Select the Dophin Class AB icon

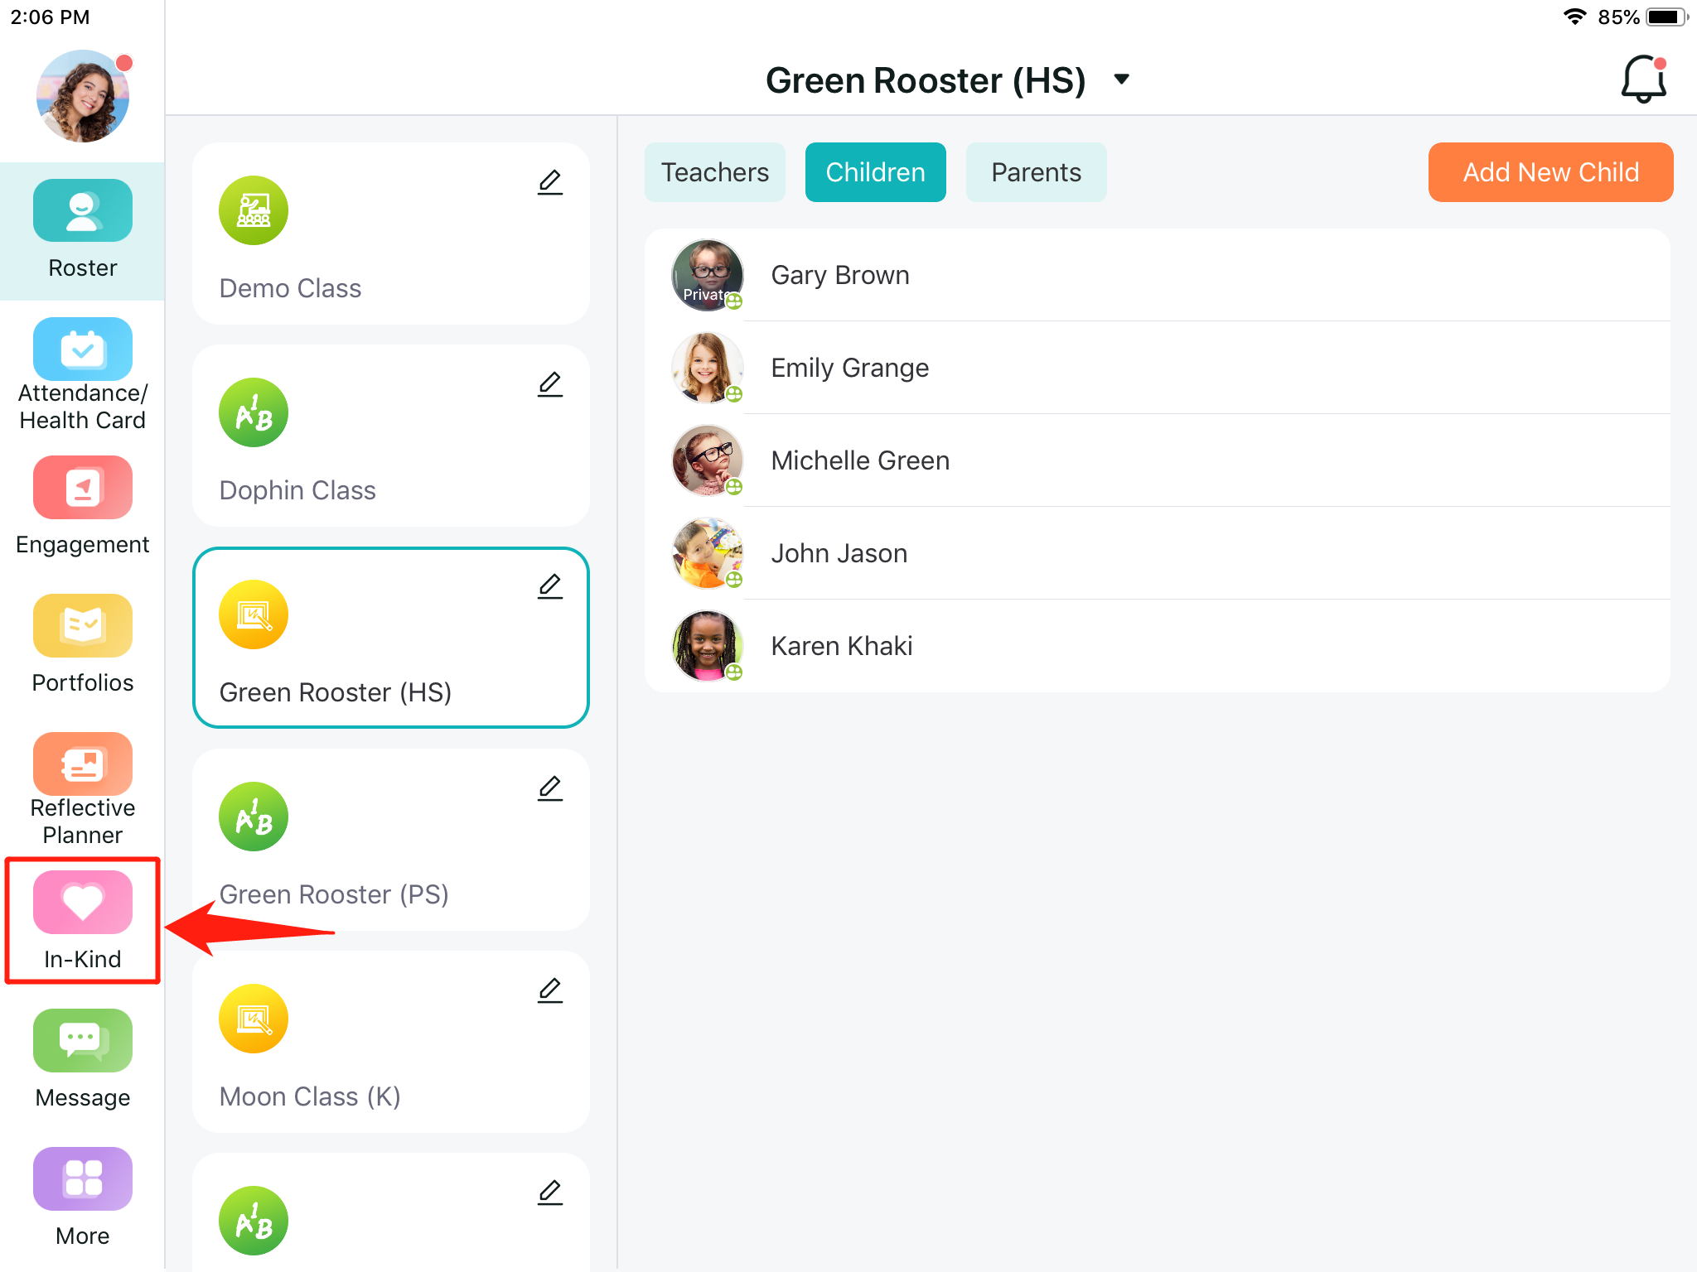[x=254, y=412]
